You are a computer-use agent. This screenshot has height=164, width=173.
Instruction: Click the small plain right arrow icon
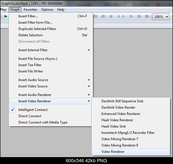coord(124,16)
